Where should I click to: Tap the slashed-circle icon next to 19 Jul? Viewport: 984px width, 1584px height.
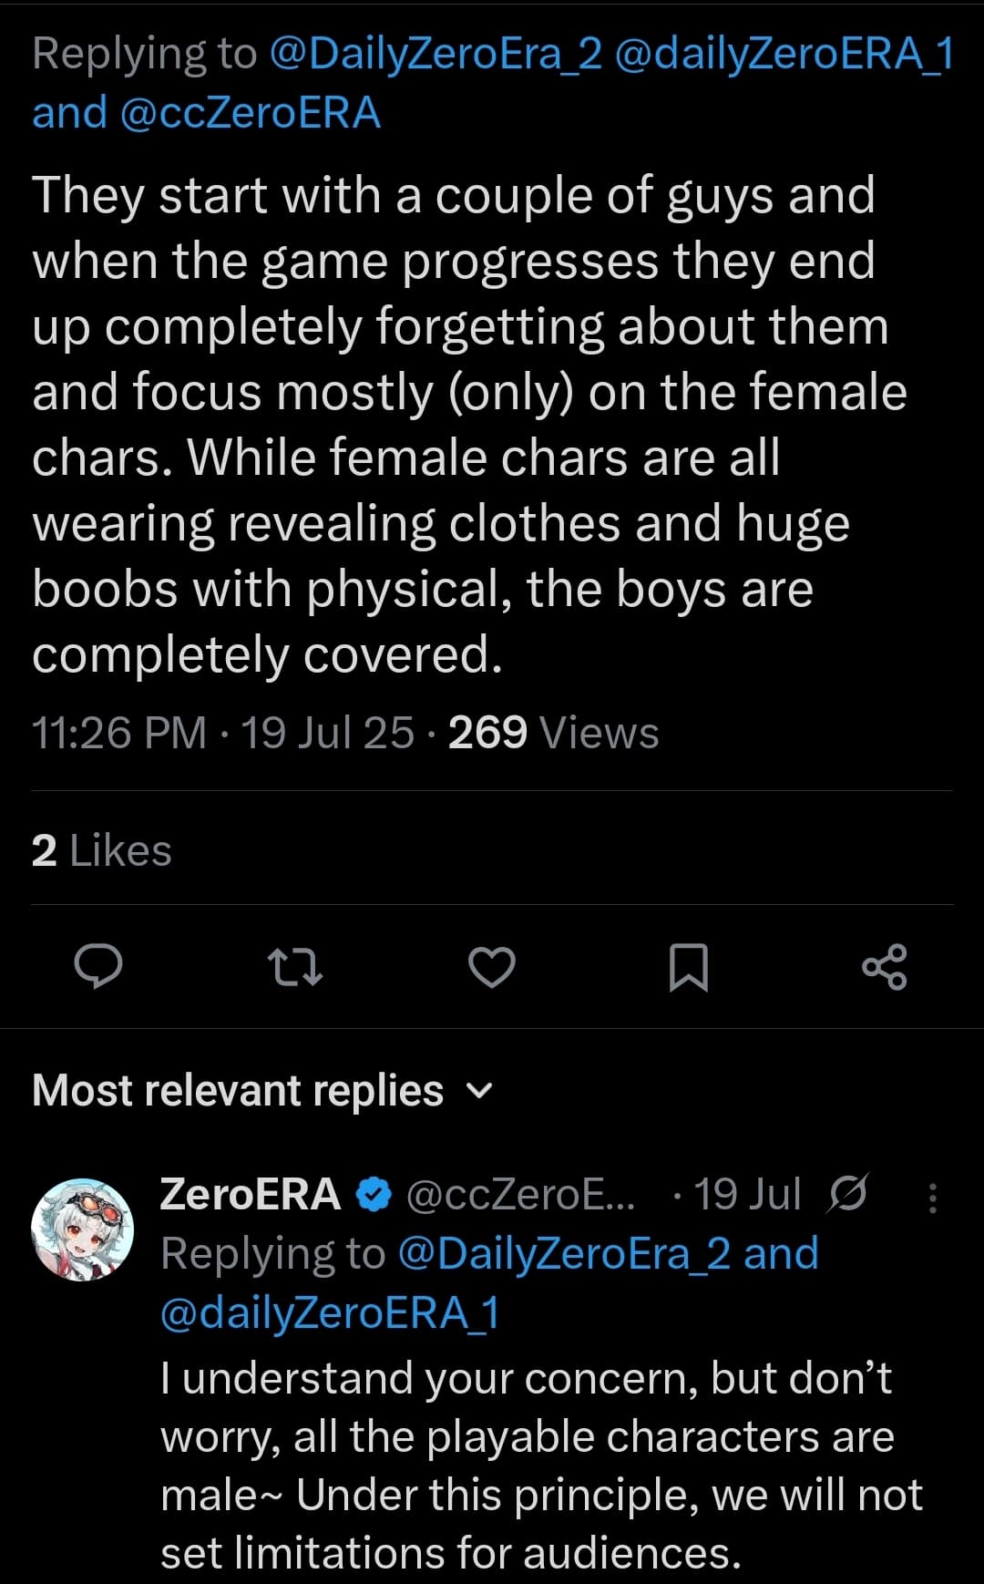(x=847, y=1194)
